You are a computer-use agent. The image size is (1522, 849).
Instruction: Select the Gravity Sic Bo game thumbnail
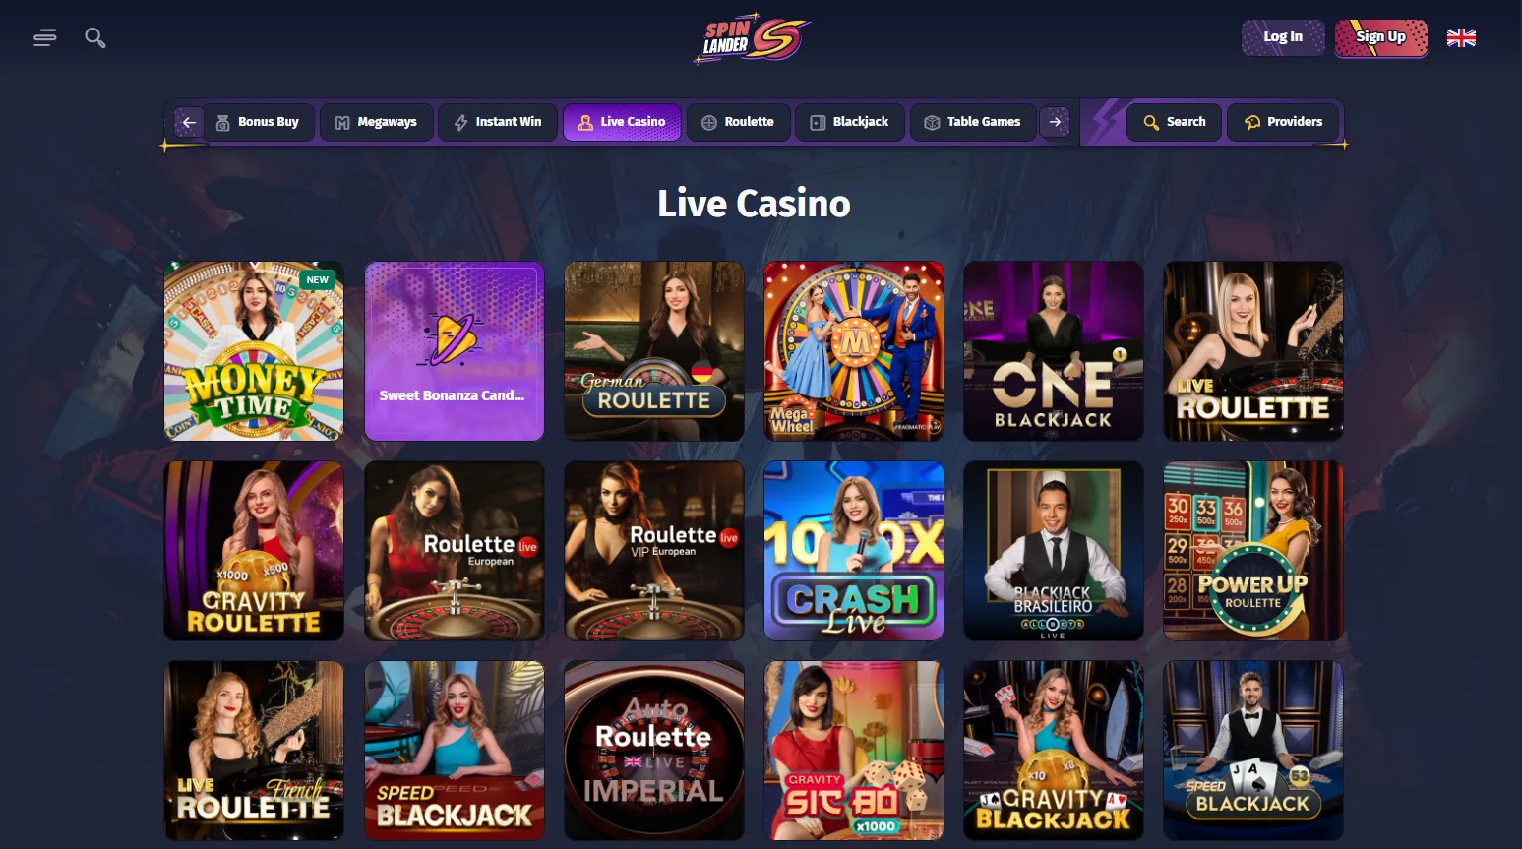[854, 751]
